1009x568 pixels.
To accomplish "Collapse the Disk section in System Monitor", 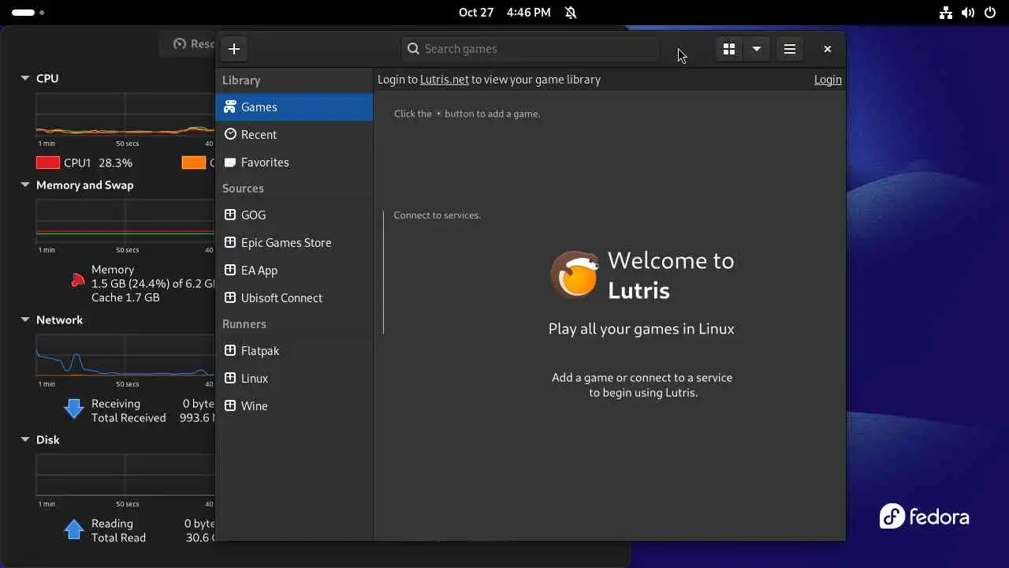I will click(x=25, y=440).
